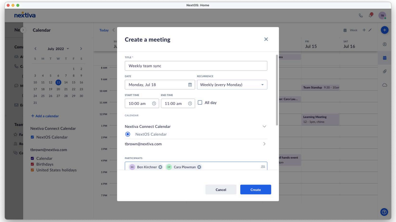396x222 pixels.
Task: Open the end time 11:00 am field
Action: [x=178, y=103]
